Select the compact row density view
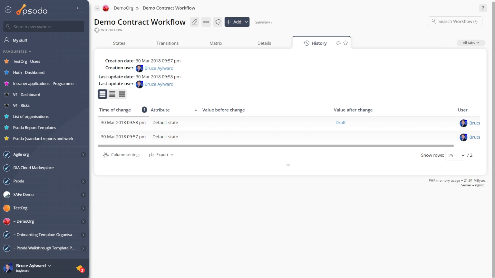This screenshot has height=278, width=495. [x=122, y=94]
